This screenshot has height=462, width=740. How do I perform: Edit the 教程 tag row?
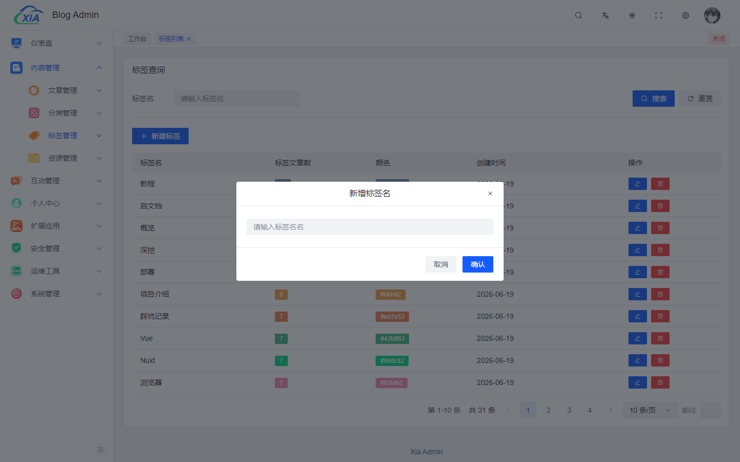637,184
